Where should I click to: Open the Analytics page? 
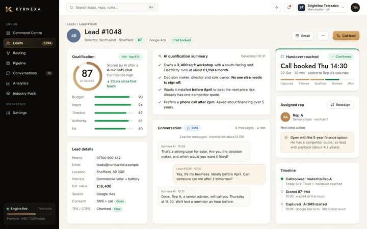[30, 83]
